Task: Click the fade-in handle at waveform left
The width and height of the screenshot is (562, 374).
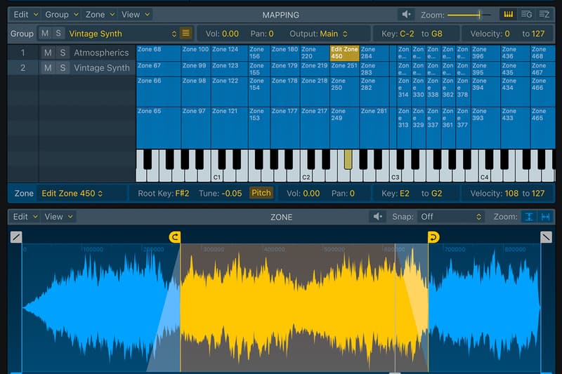Action: [16, 237]
